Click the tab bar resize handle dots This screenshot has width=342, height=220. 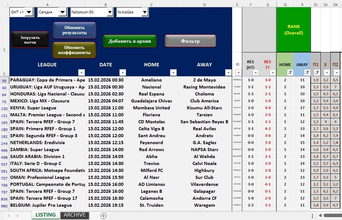pyautogui.click(x=312, y=216)
